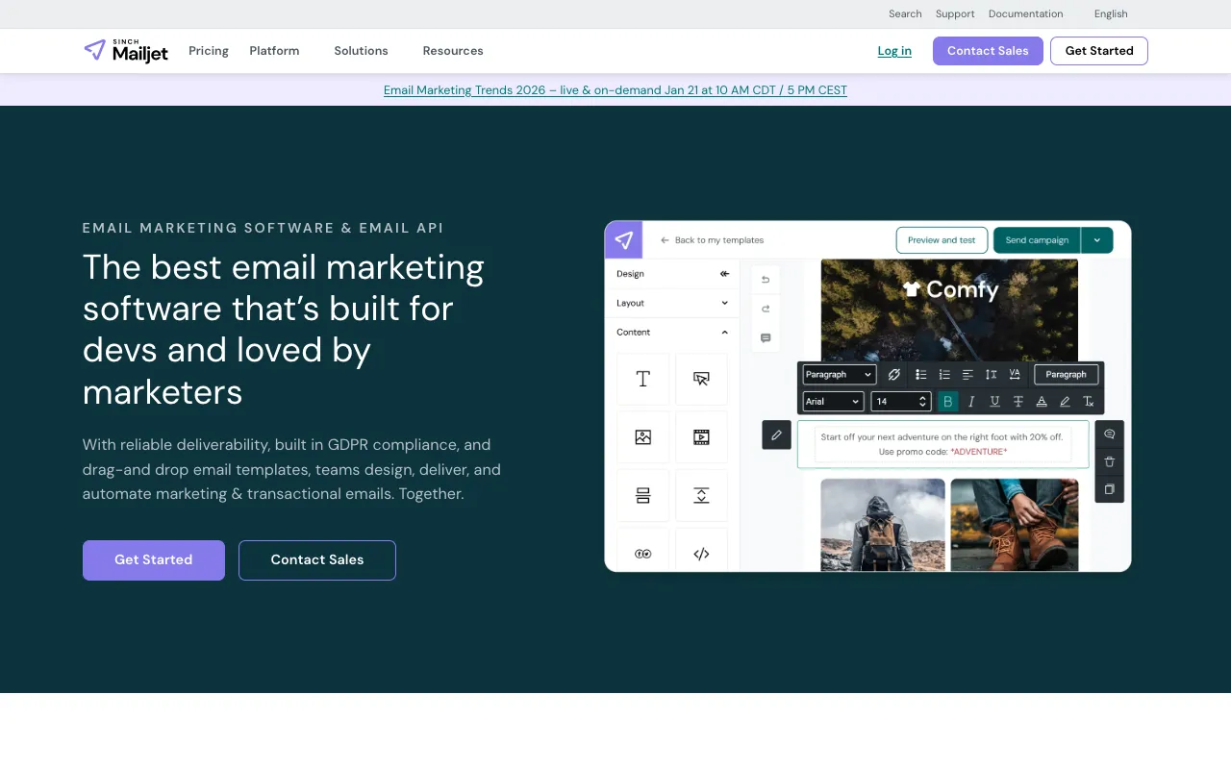The image size is (1231, 769).
Task: Add a Spacer content block
Action: tap(701, 495)
